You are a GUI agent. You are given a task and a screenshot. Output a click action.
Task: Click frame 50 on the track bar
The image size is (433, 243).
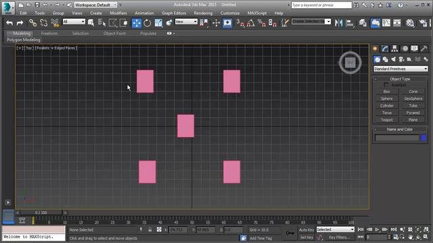pyautogui.click(x=192, y=221)
